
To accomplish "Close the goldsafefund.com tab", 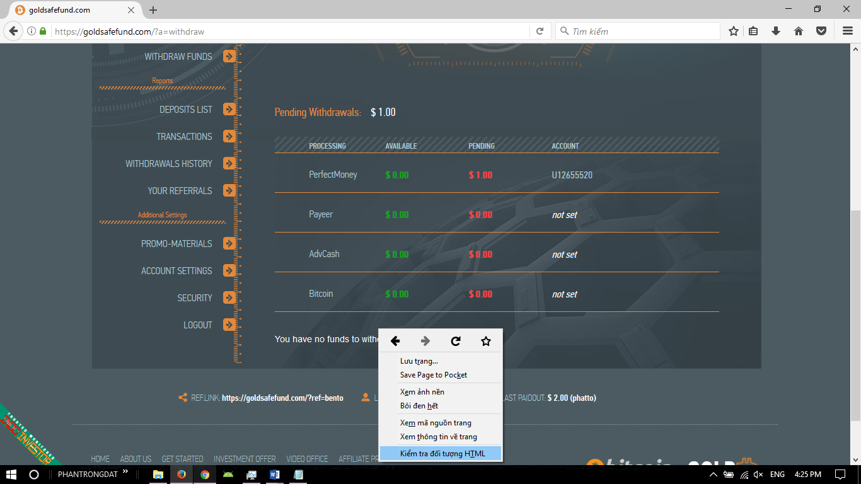I will point(131,10).
